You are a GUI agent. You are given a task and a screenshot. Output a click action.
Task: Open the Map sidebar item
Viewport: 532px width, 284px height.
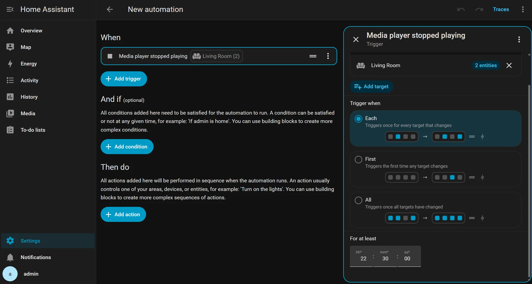pos(48,47)
